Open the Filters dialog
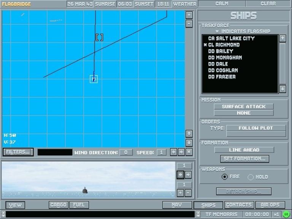Screen dimensions: 292x219 [x=18, y=152]
